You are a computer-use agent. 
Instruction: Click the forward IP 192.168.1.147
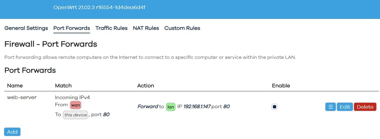(197, 107)
